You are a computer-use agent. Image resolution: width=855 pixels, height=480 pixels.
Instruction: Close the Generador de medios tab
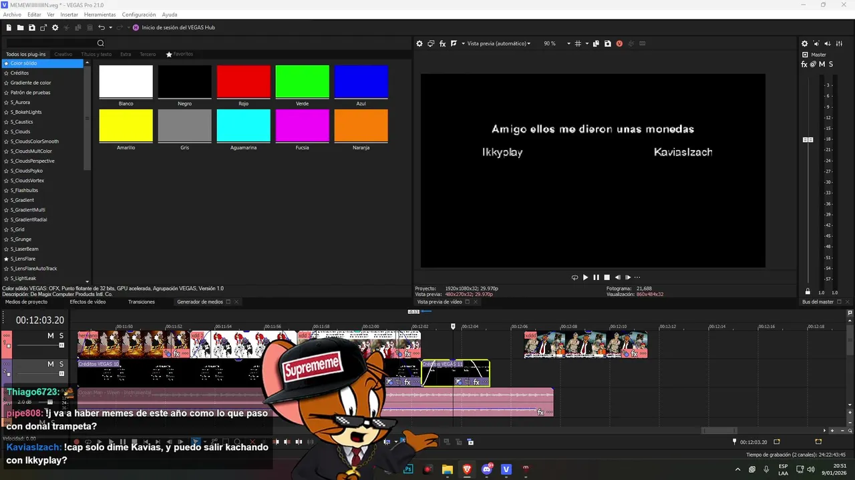pos(236,302)
